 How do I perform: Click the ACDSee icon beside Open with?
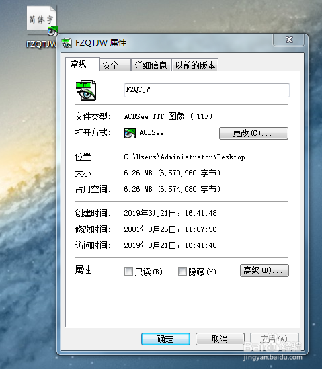[x=130, y=133]
